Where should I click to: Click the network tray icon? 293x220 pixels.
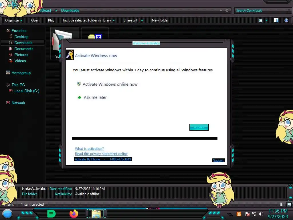(254, 214)
